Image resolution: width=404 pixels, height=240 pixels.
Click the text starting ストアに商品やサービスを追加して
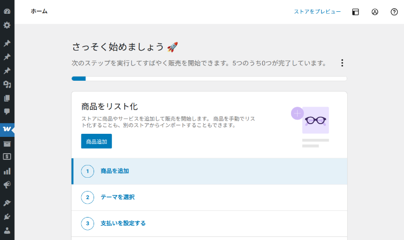[x=168, y=122]
